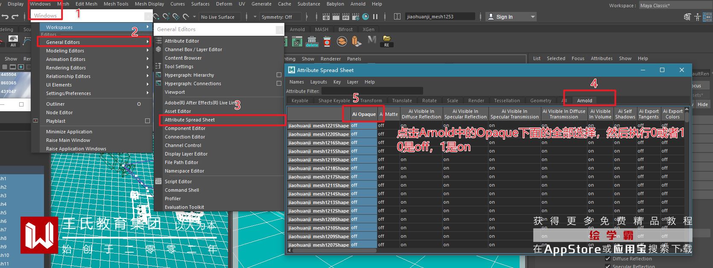The image size is (713, 268).
Task: Open the Layouts menu in Spread Sheet
Action: pos(319,82)
